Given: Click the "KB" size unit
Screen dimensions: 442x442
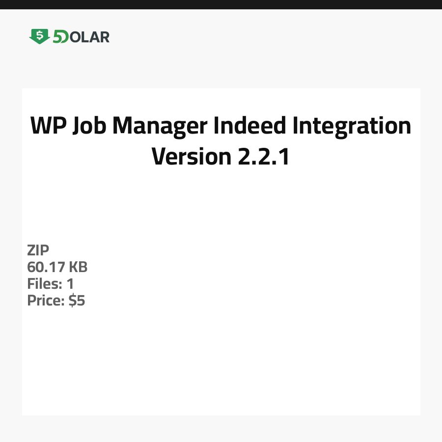Looking at the screenshot, I should point(78,267).
